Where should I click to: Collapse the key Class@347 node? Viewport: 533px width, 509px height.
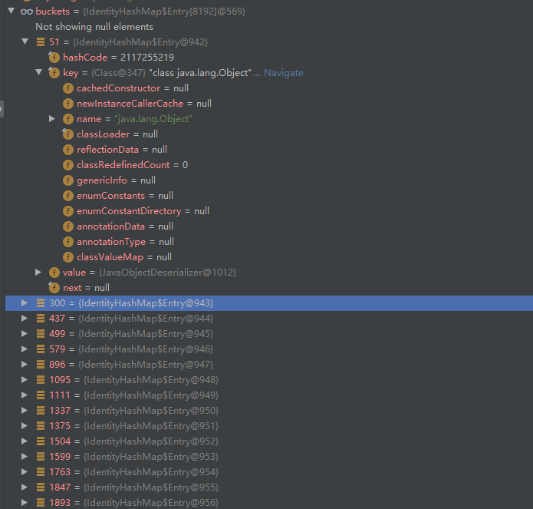tap(39, 72)
